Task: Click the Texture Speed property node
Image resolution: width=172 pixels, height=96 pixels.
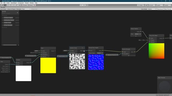Action: (5, 58)
